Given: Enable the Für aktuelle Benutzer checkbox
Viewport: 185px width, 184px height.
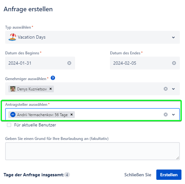Looking at the screenshot, I should point(9,125).
